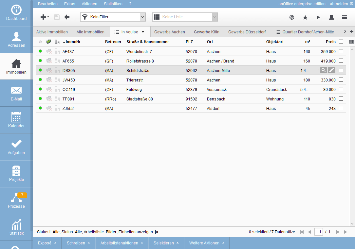Open the Aktionen menu
This screenshot has height=249, width=355.
coord(89,4)
